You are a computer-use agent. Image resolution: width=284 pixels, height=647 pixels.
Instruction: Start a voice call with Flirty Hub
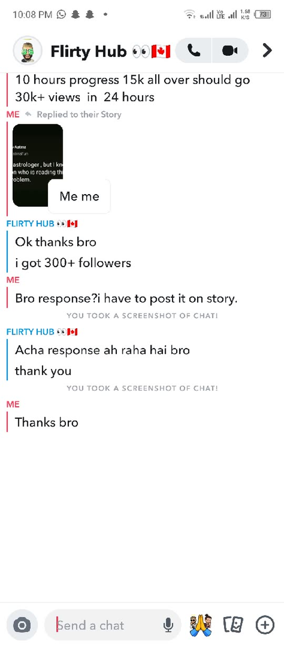[194, 50]
